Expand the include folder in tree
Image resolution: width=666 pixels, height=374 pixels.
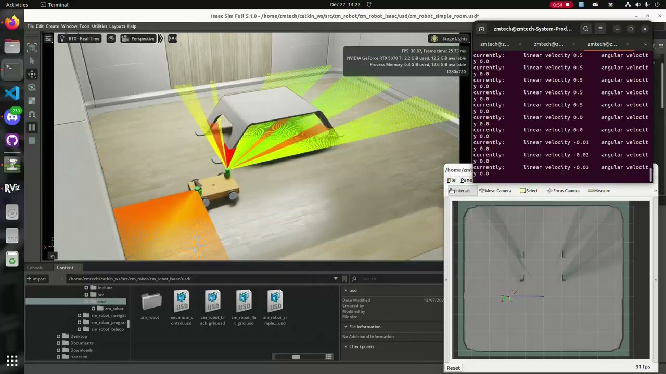click(86, 288)
